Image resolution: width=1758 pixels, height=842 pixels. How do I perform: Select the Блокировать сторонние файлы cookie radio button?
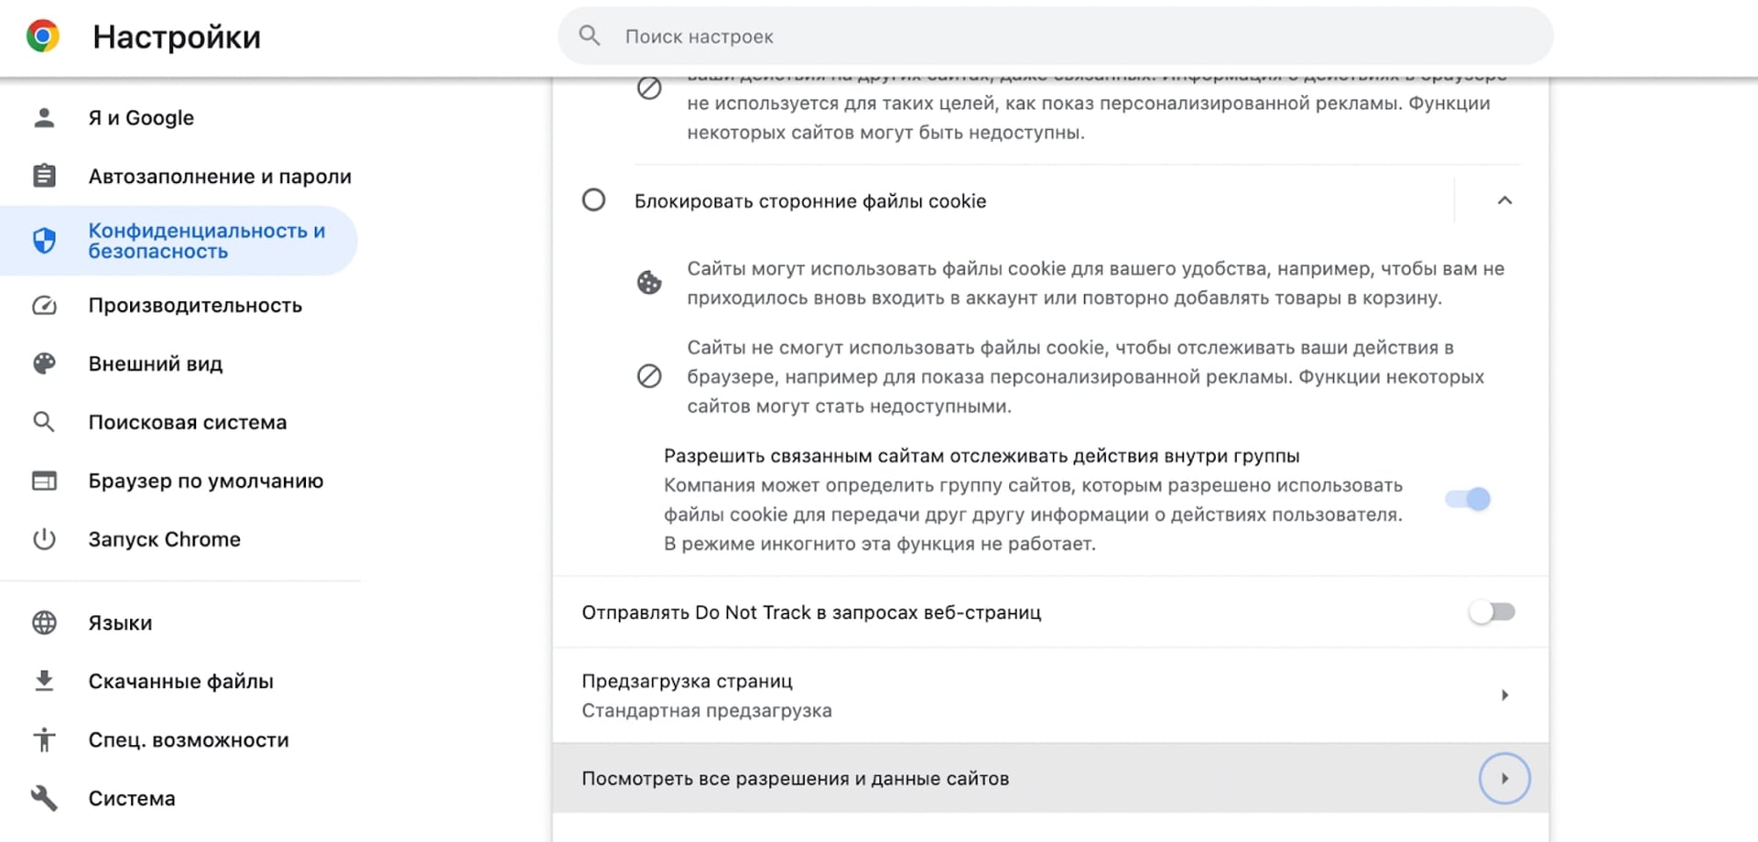pyautogui.click(x=594, y=200)
